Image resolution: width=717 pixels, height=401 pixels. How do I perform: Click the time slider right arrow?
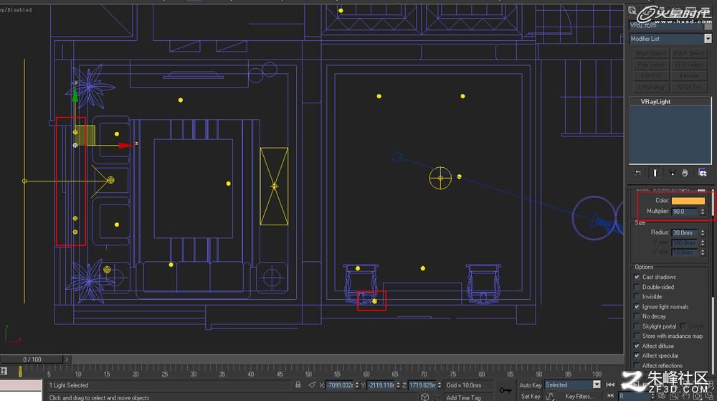(67, 359)
